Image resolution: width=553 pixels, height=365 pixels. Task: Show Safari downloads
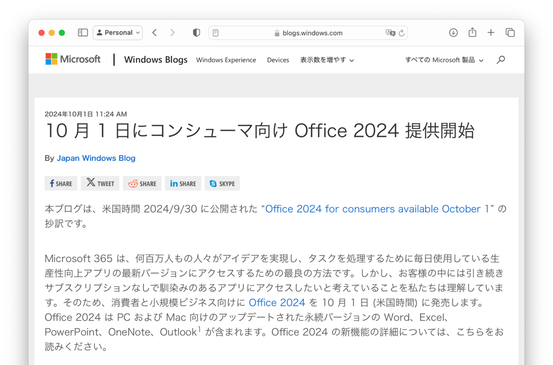pyautogui.click(x=453, y=33)
